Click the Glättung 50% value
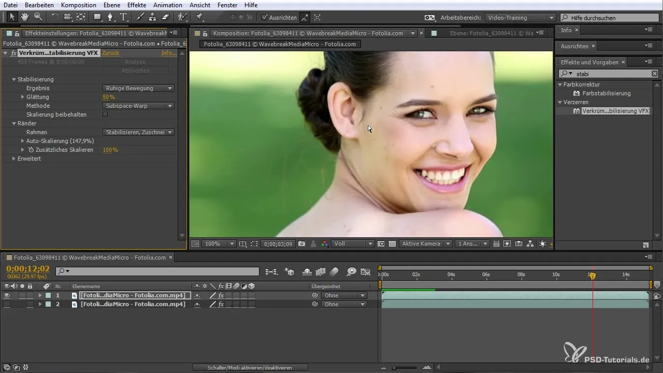 (109, 97)
